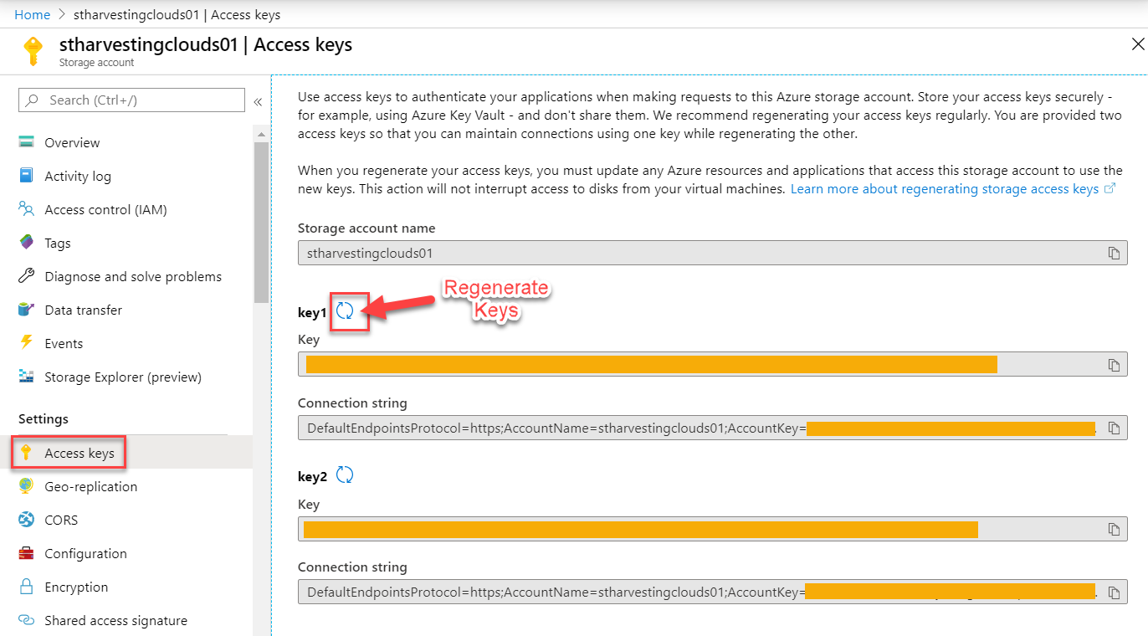Open Diagnose and solve problems
This screenshot has height=636, width=1148.
click(135, 276)
